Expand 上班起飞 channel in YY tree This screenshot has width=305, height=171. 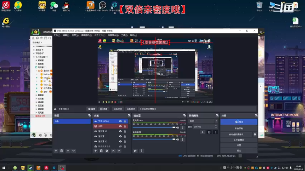(34, 50)
